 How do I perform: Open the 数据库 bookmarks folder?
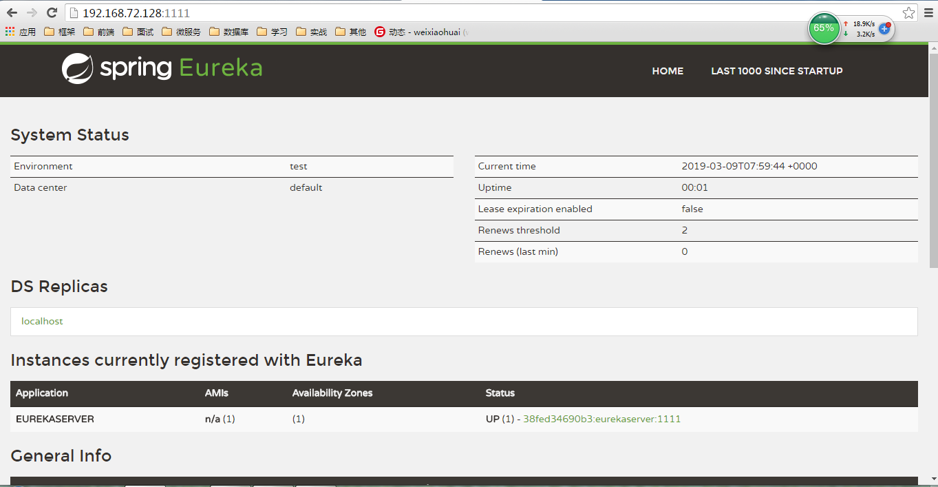coord(229,31)
